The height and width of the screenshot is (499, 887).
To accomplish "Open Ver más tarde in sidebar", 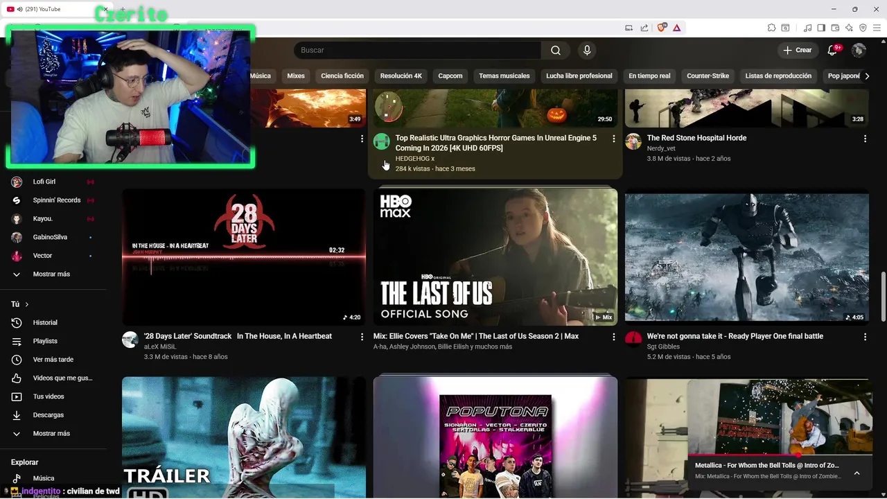I will [53, 360].
